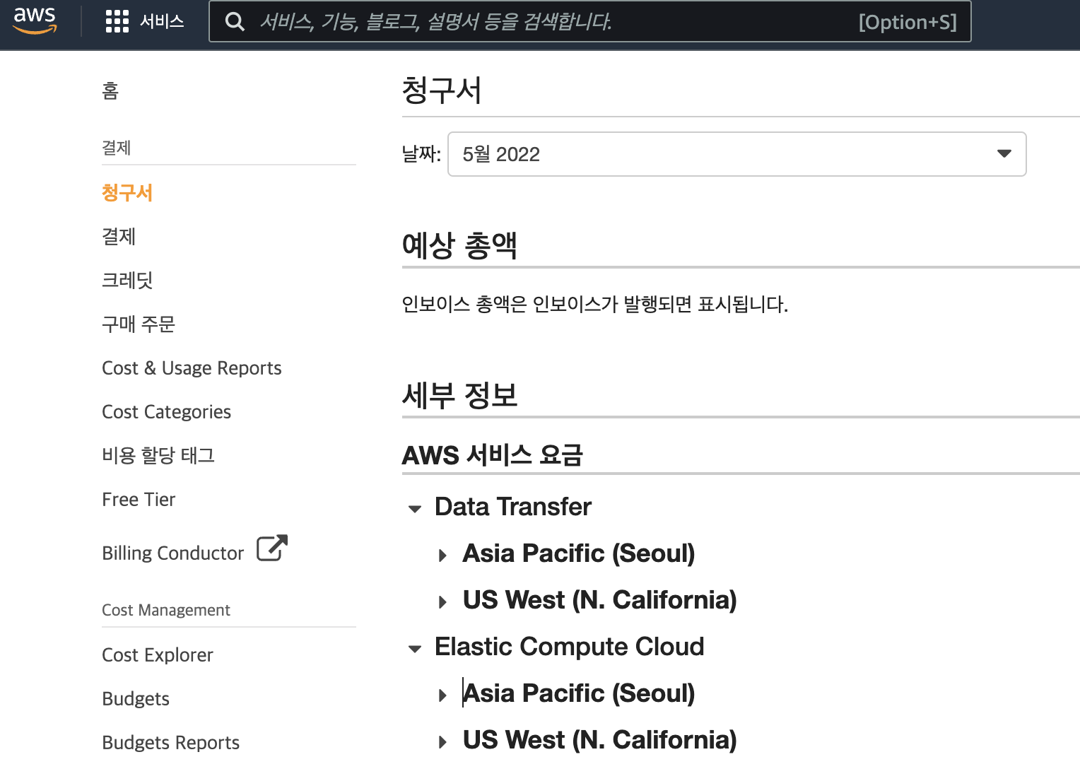Screen dimensions: 1080x769
Task: Expand US West (N. California) under Elastic Compute Cloud
Action: tap(442, 742)
